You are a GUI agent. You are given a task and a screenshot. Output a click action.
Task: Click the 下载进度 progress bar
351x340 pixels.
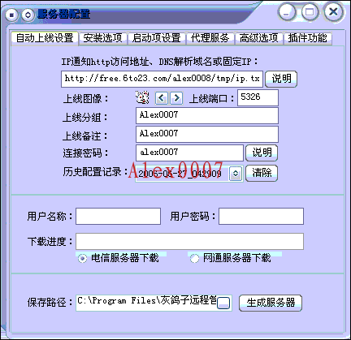(189, 241)
